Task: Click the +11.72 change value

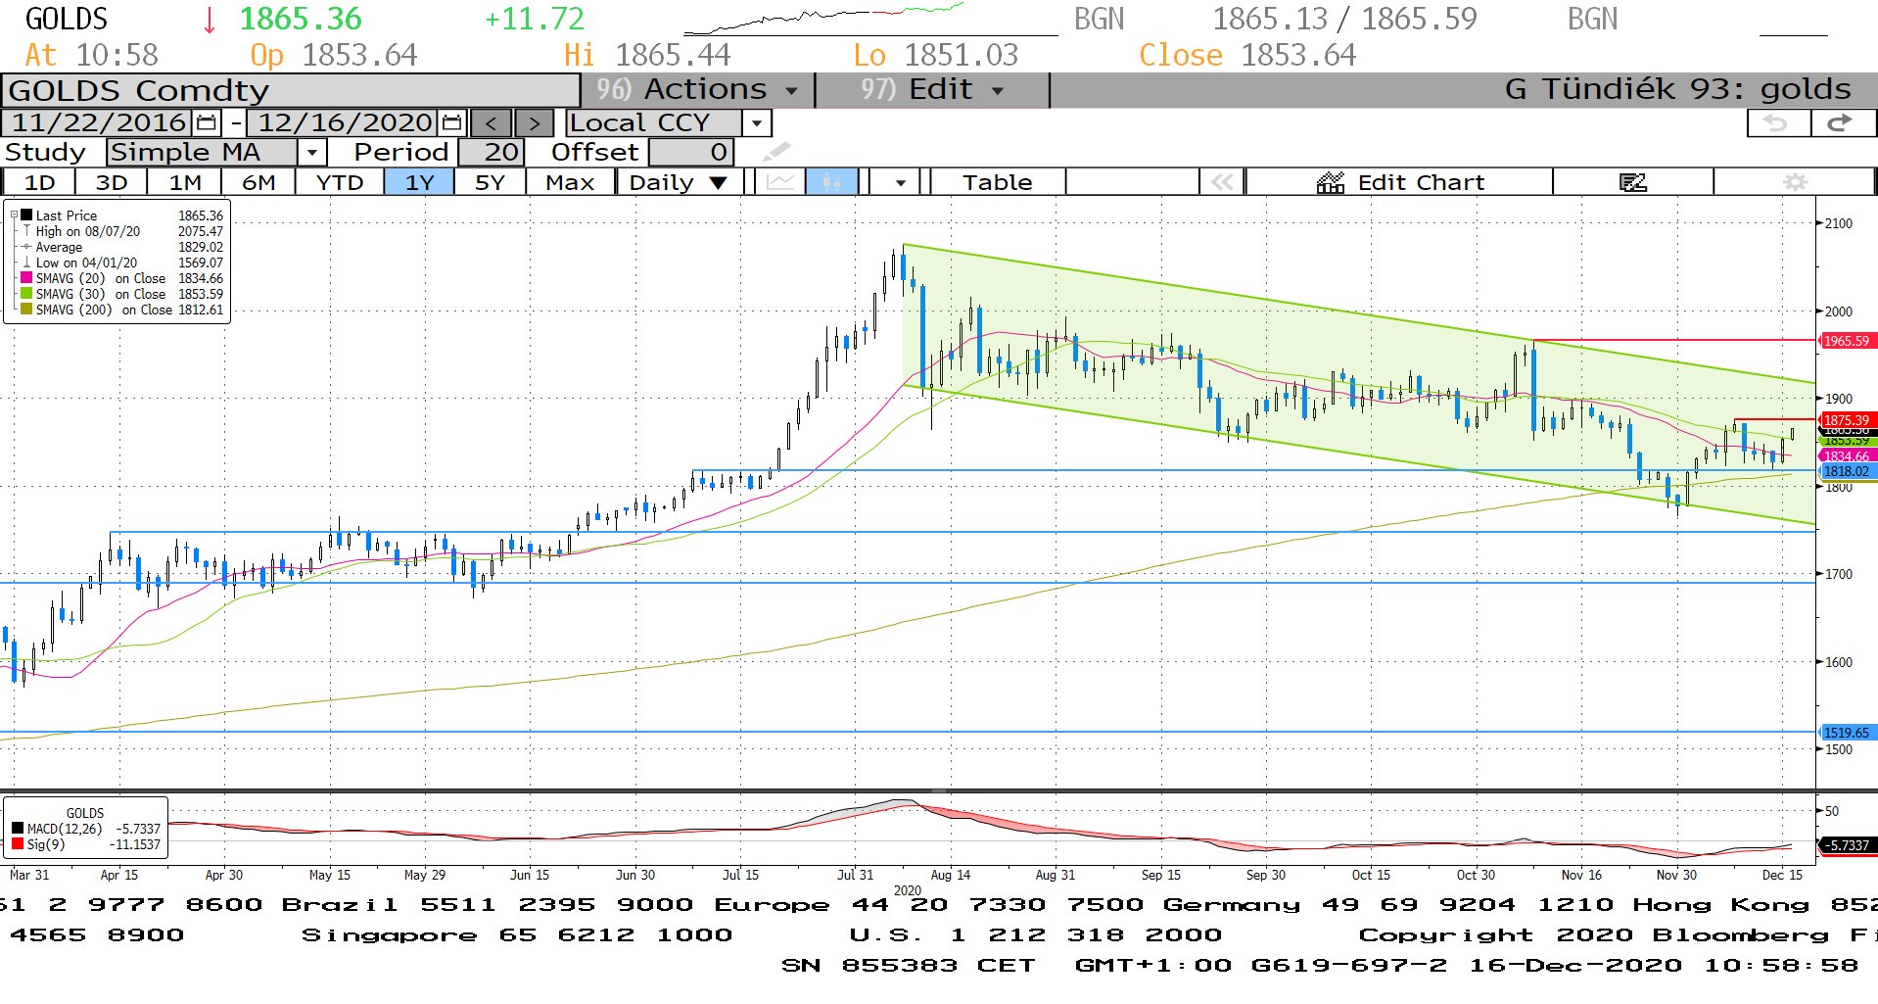Action: (534, 19)
